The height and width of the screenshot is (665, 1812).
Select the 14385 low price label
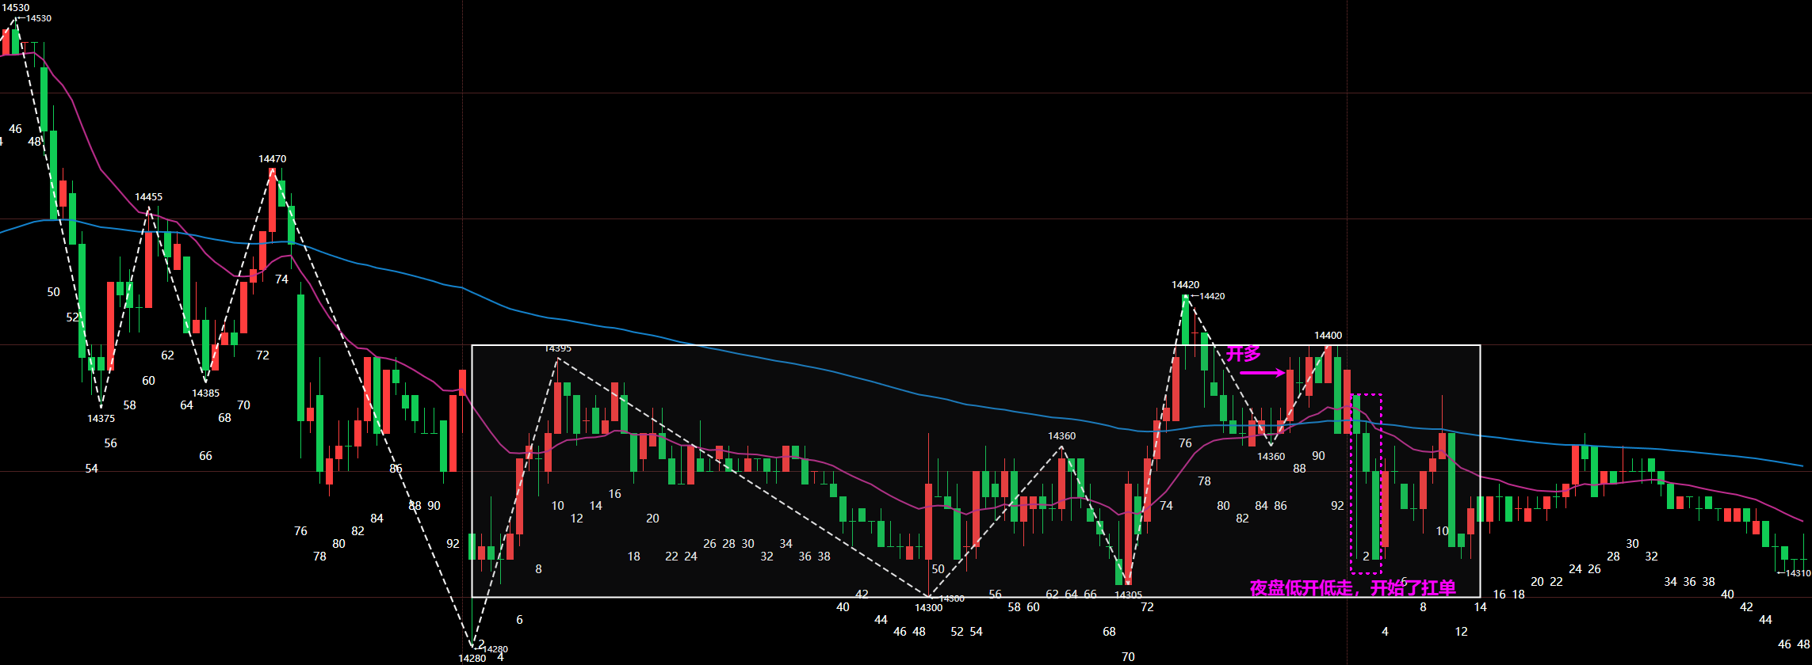206,393
